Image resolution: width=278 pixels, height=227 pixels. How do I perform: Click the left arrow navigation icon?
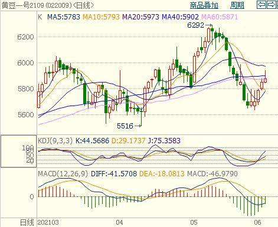click(261, 5)
